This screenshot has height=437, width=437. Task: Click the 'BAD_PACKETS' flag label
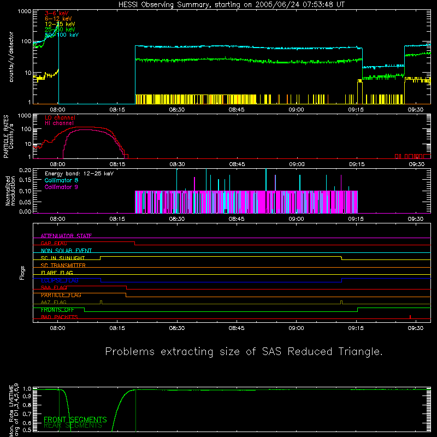pyautogui.click(x=60, y=317)
